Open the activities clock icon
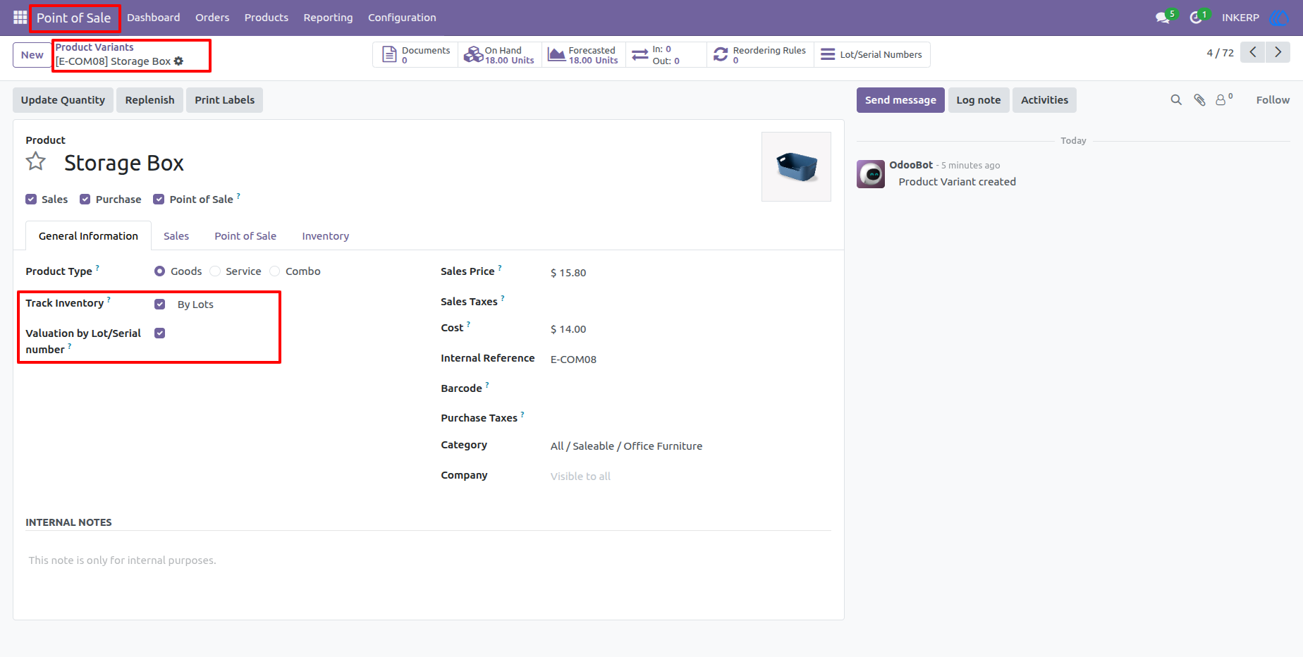This screenshot has height=657, width=1303. [1196, 18]
